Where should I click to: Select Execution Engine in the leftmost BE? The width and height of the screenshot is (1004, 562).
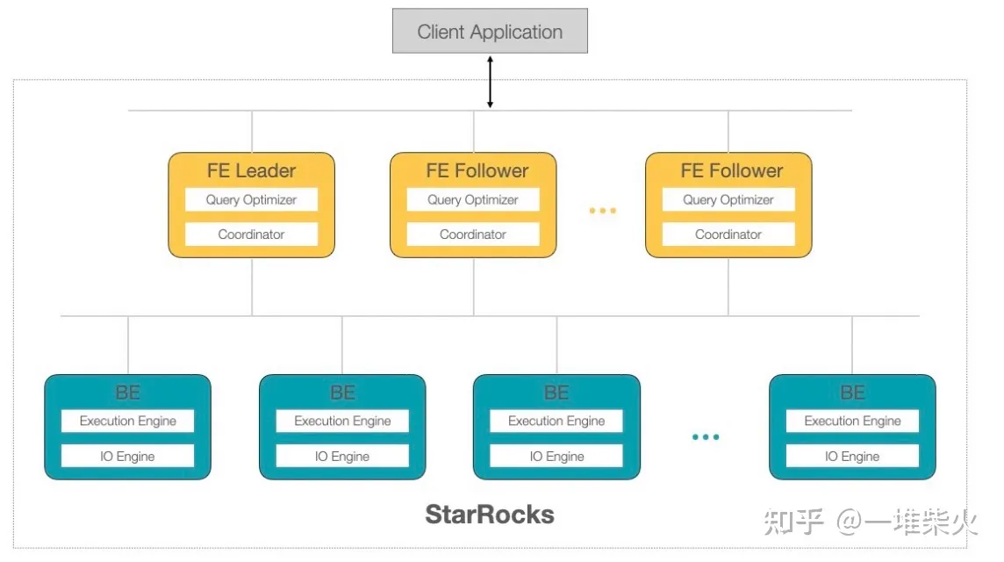click(x=127, y=421)
